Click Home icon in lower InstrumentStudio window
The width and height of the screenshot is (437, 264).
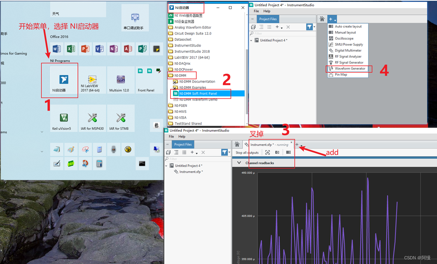click(237, 144)
